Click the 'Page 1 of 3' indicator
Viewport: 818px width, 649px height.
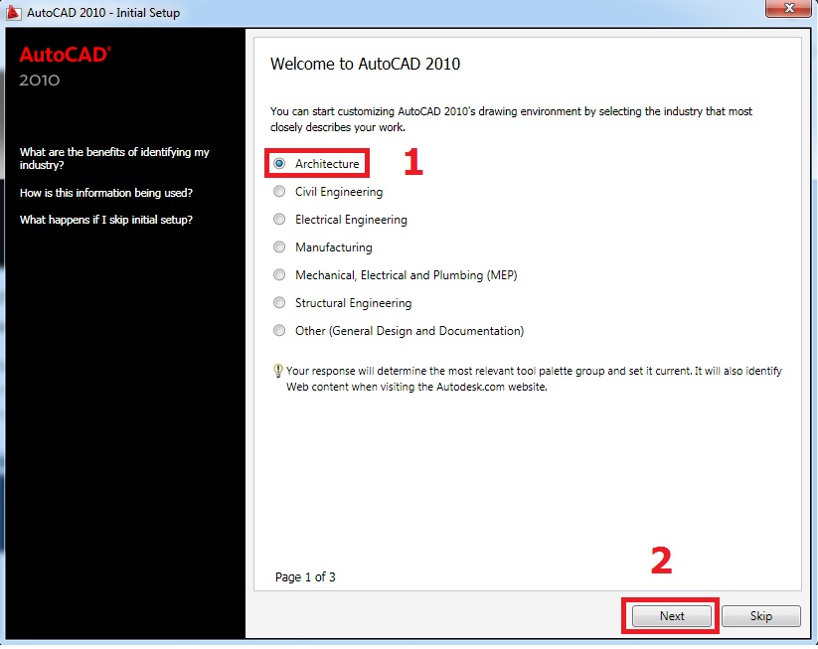click(305, 576)
